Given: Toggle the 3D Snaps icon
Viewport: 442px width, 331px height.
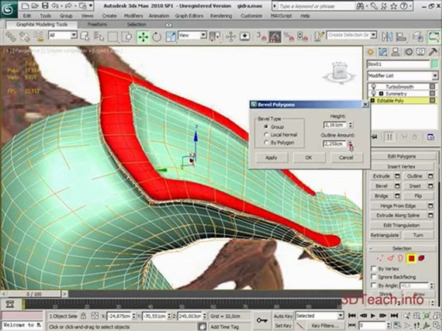Looking at the screenshot, I should point(261,37).
